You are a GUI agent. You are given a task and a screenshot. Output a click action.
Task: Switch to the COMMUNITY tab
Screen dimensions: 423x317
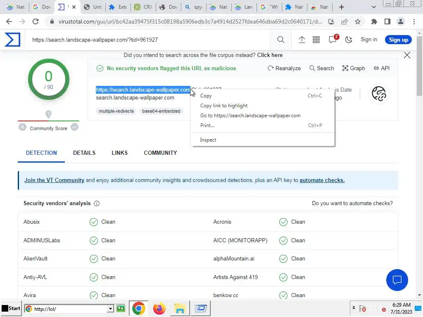point(160,153)
